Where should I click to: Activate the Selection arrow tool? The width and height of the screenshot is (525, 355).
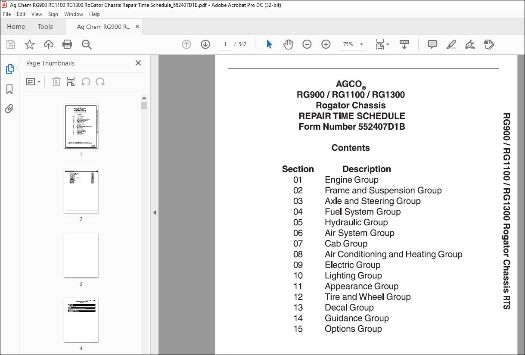(270, 44)
